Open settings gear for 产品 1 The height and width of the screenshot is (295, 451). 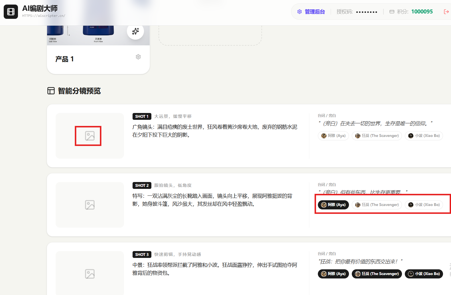(x=138, y=57)
